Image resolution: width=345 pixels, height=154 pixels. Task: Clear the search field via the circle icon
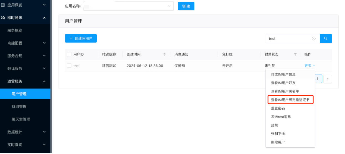314,39
